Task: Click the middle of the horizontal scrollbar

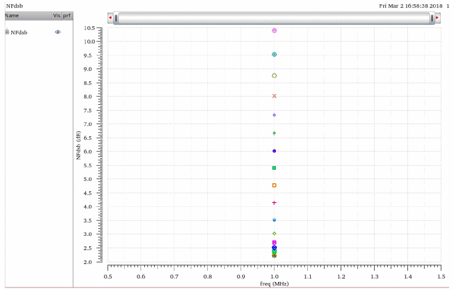Action: (274, 18)
